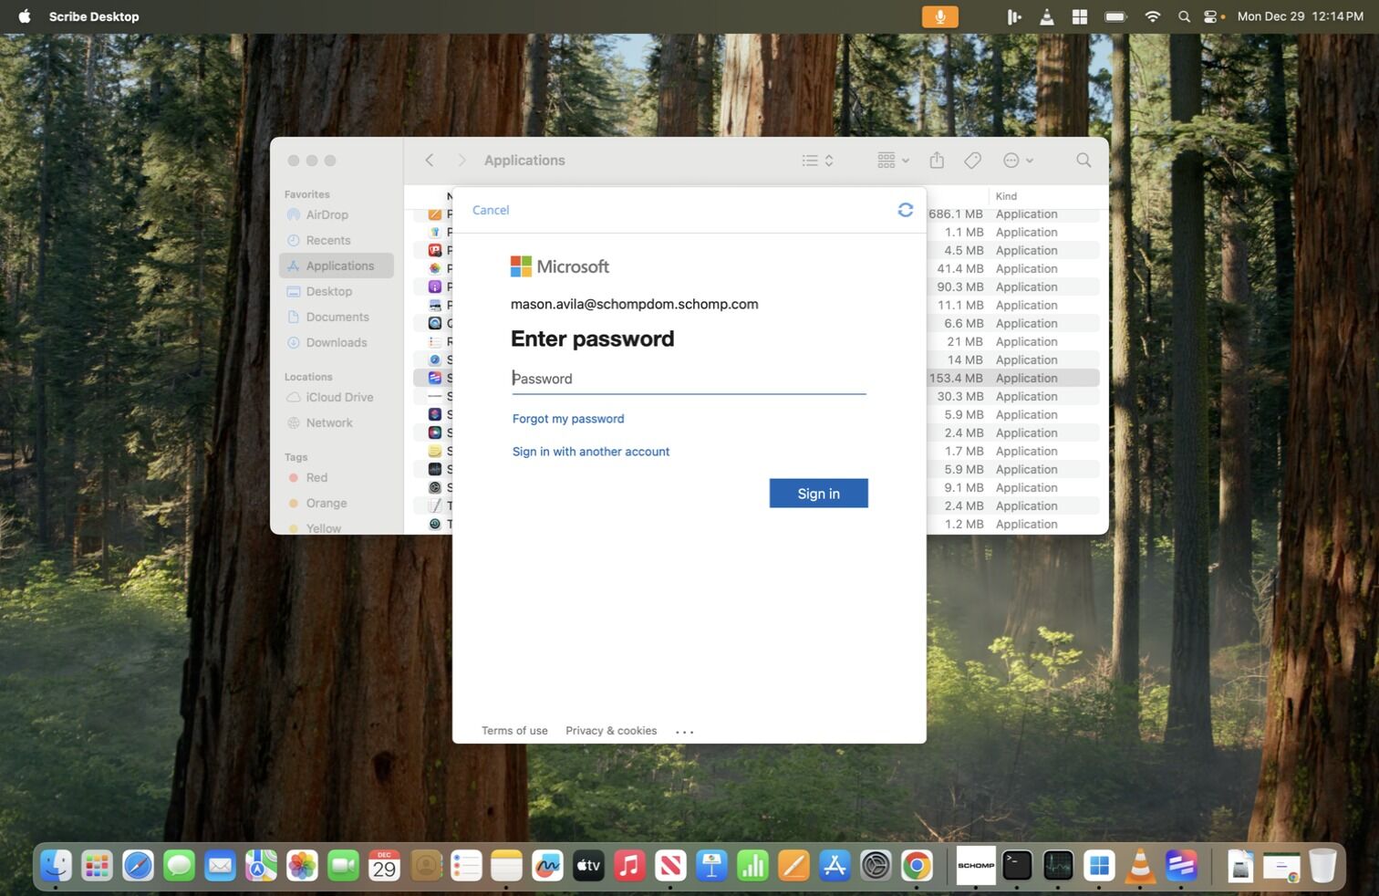Click the refresh icon in the sign-in dialog
Viewport: 1379px width, 896px height.
tap(905, 210)
